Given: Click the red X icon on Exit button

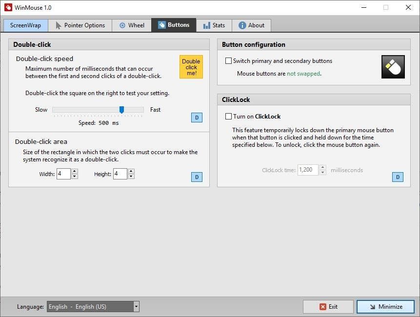Looking at the screenshot, I should coord(323,307).
